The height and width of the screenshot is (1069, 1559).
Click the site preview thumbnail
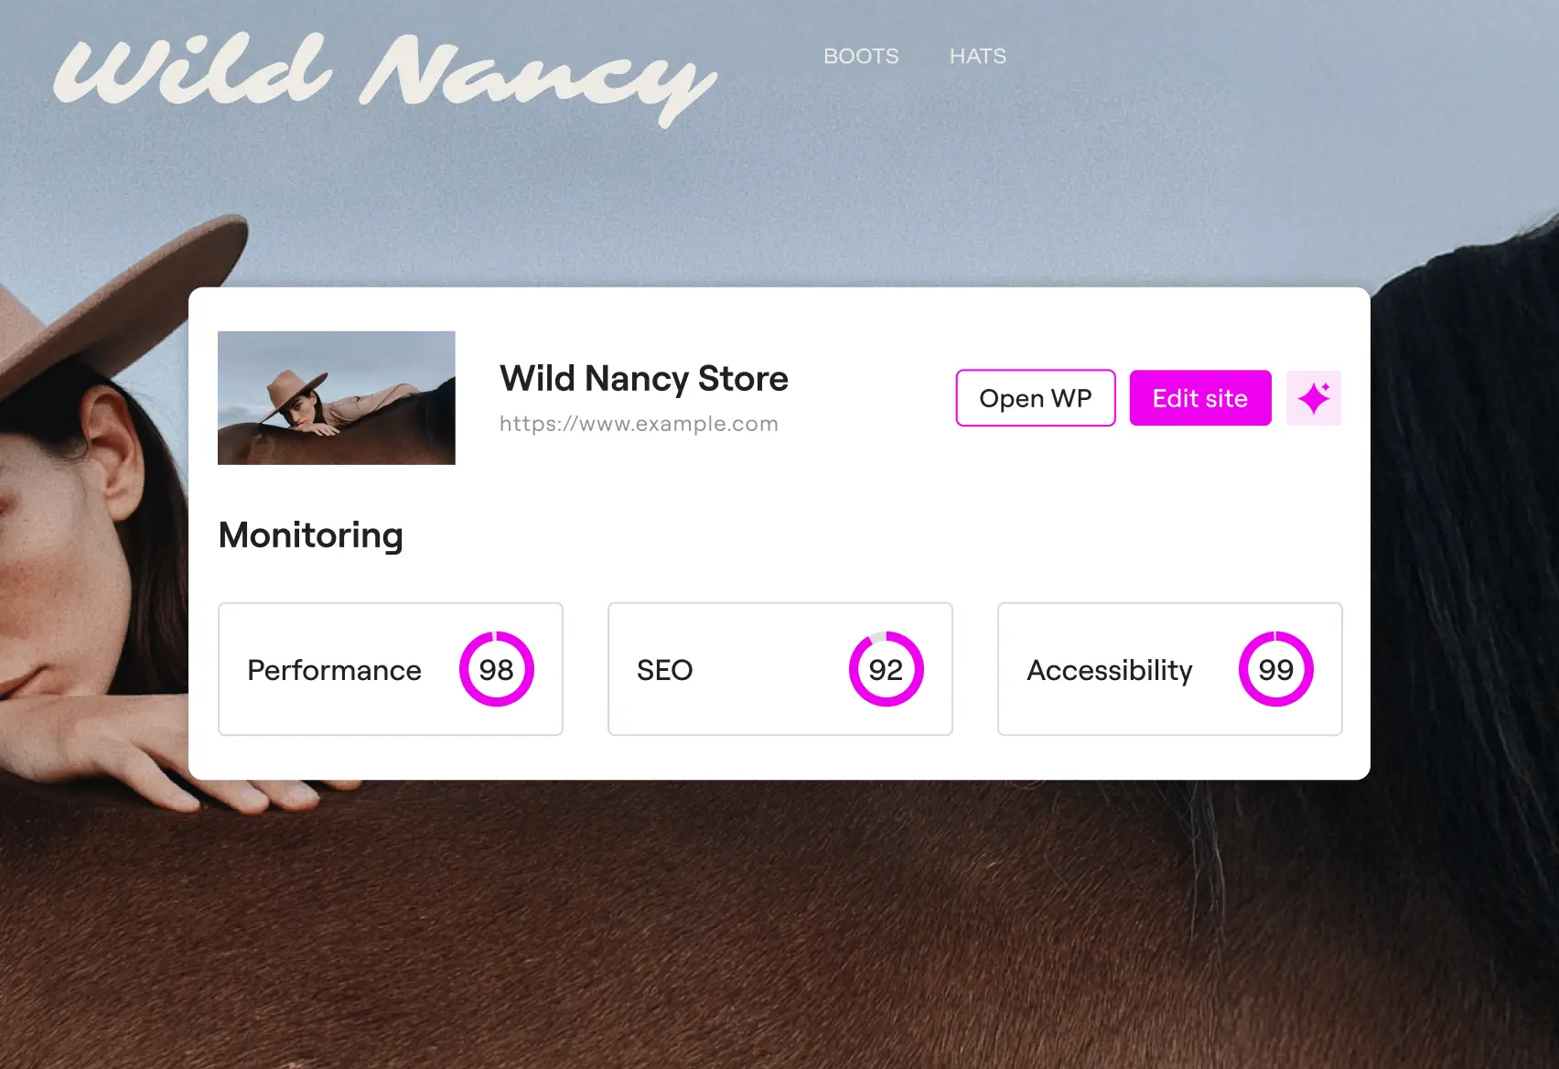tap(337, 398)
